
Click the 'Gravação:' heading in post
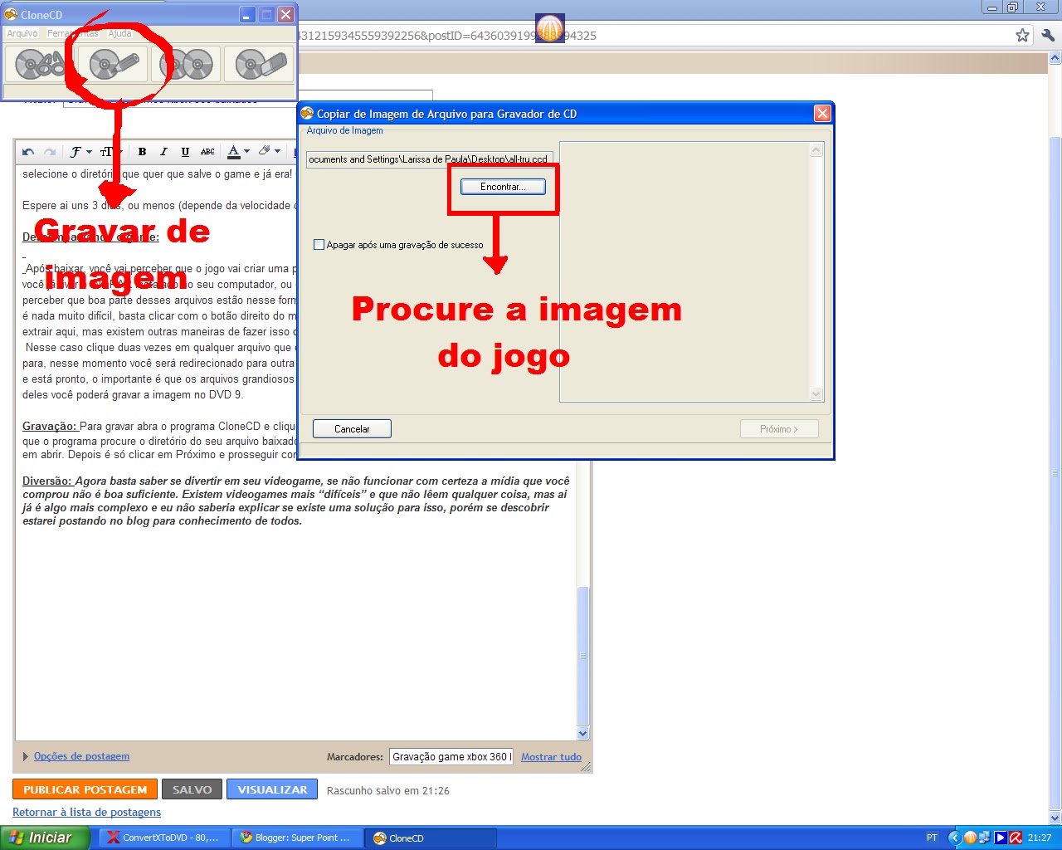click(x=49, y=426)
